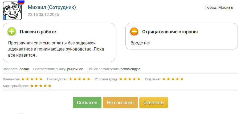Click Михаил's cartoon avatar picture
Screen dimensions: 241x114
(11, 11)
